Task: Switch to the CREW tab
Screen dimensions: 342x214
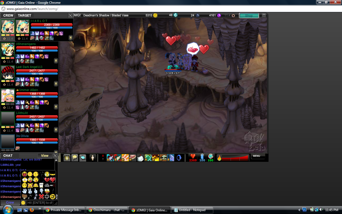Action: tap(8, 15)
